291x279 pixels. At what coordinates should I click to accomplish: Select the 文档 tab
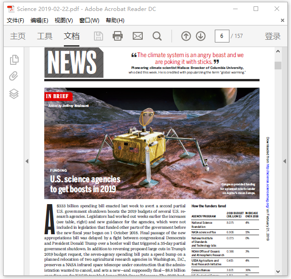point(72,36)
